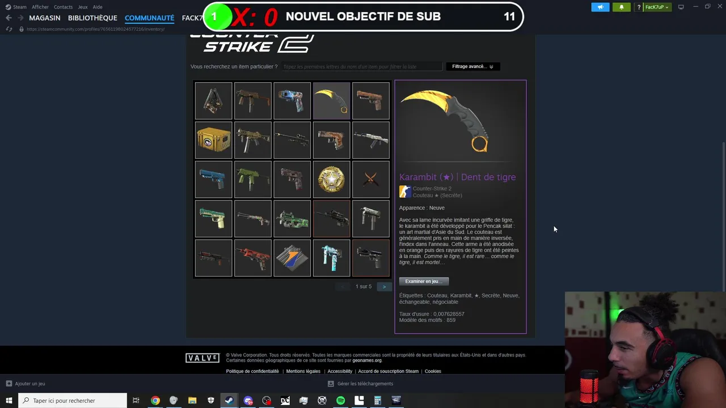Click the Valve logo in footer
The height and width of the screenshot is (408, 726).
click(202, 358)
